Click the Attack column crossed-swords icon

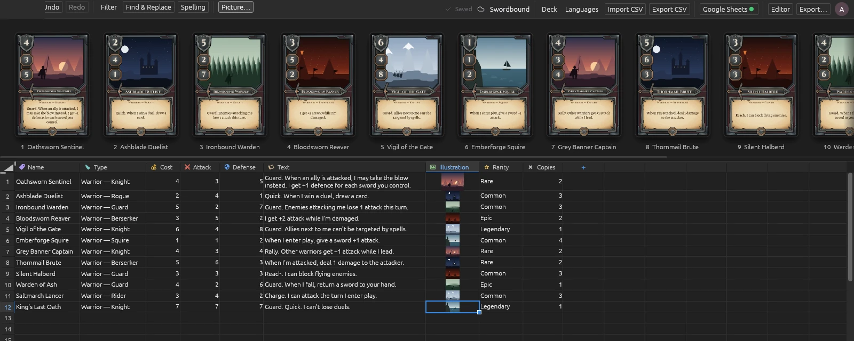pos(187,167)
